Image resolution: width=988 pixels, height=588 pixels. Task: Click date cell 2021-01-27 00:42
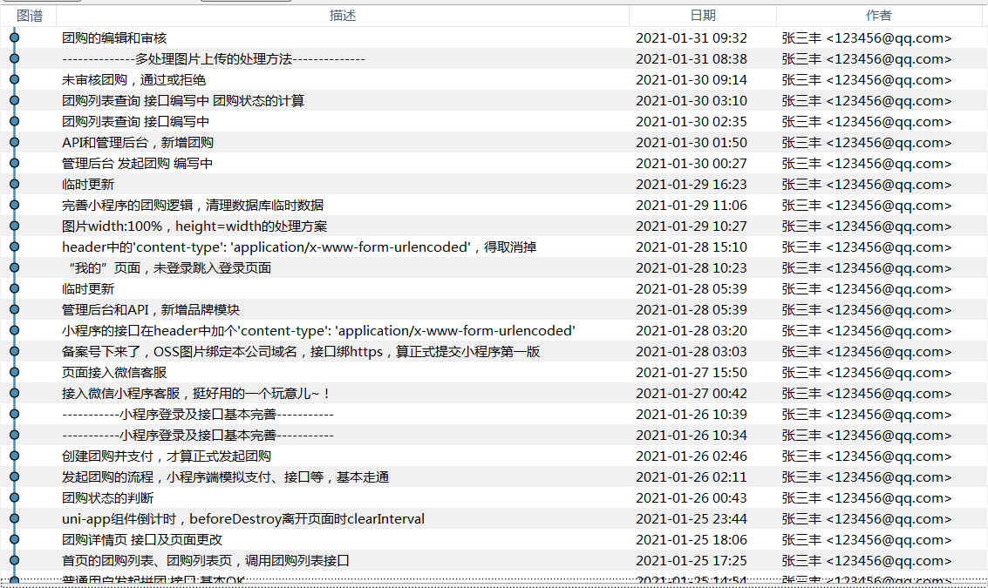pyautogui.click(x=691, y=394)
